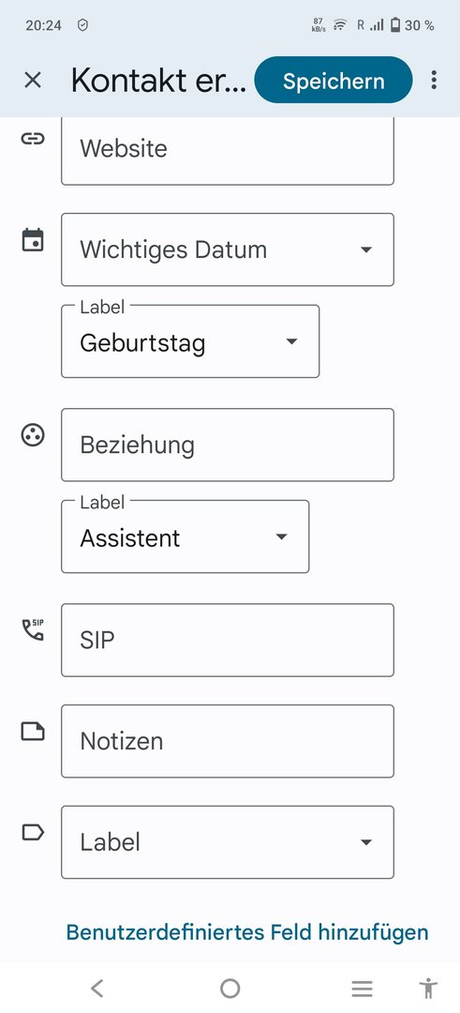Tap the label tag icon
Viewport: 460px width, 1013px height.
(x=33, y=832)
